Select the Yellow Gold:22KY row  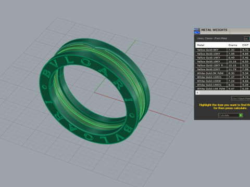coord(223,69)
